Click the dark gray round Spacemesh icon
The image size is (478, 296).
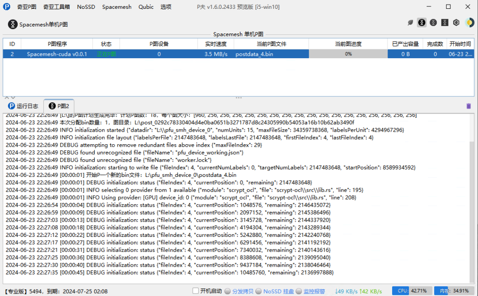[x=433, y=22]
